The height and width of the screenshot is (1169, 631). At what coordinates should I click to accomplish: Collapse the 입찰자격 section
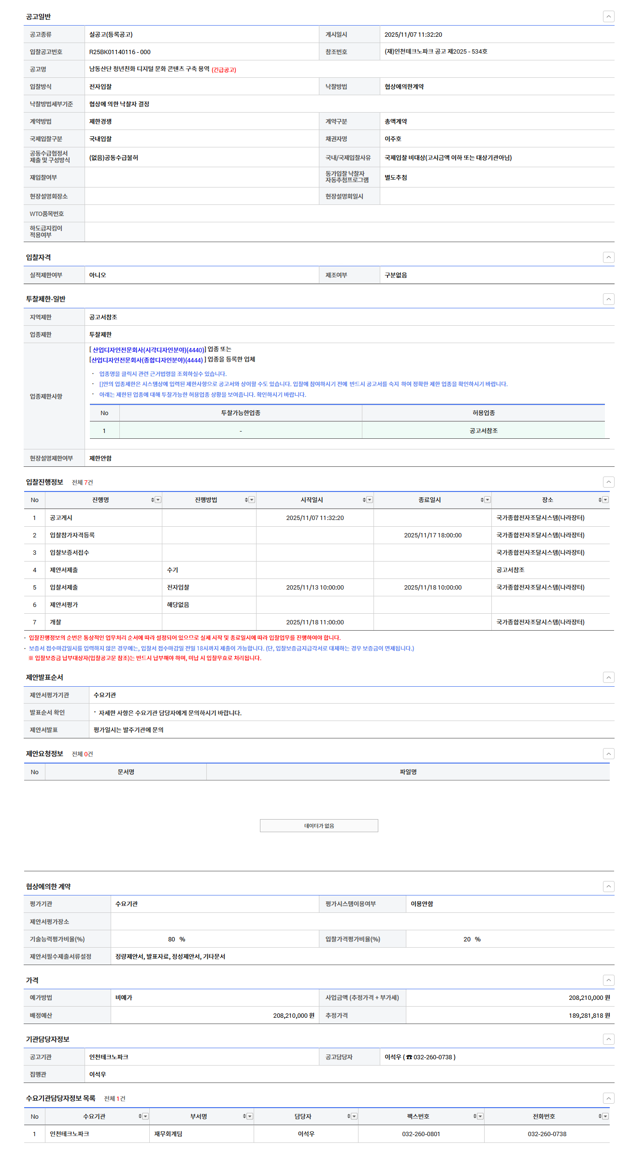click(608, 257)
